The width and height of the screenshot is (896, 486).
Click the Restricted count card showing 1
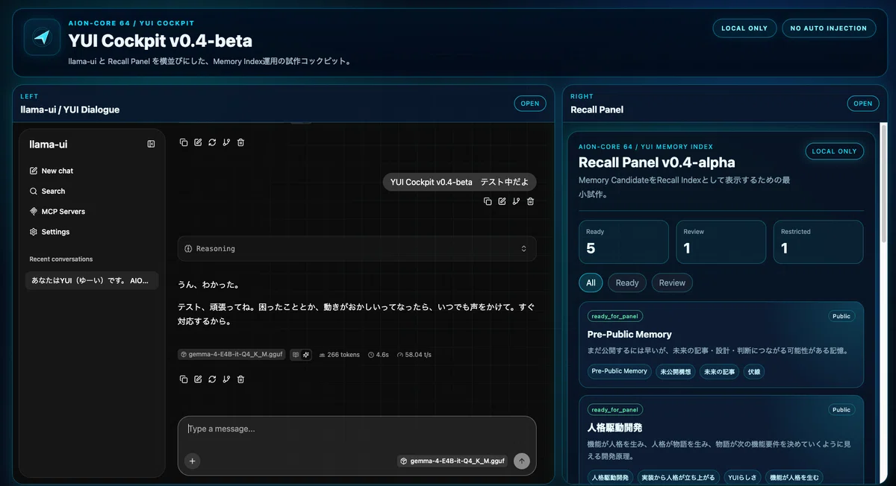818,242
